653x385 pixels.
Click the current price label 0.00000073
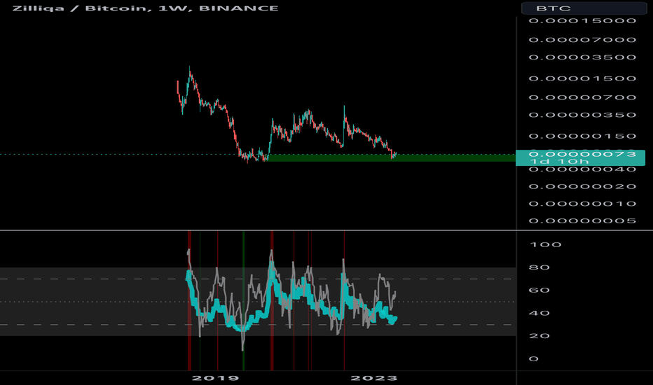pyautogui.click(x=582, y=155)
